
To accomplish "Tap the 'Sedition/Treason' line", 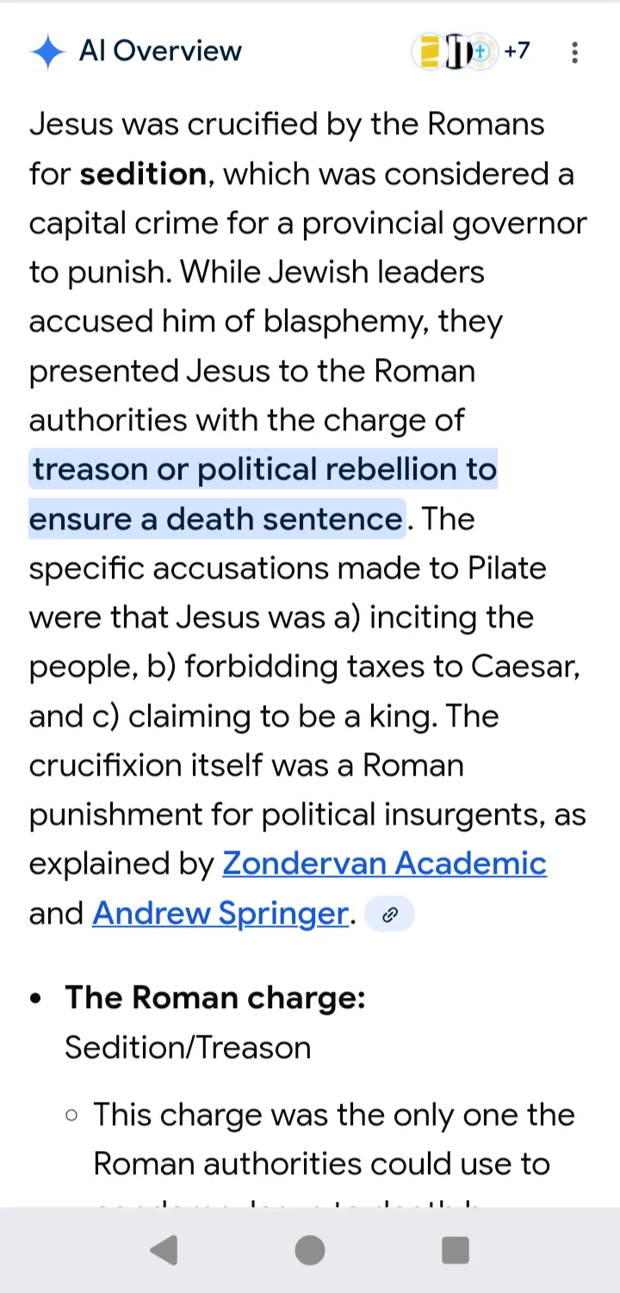I will tap(188, 1048).
